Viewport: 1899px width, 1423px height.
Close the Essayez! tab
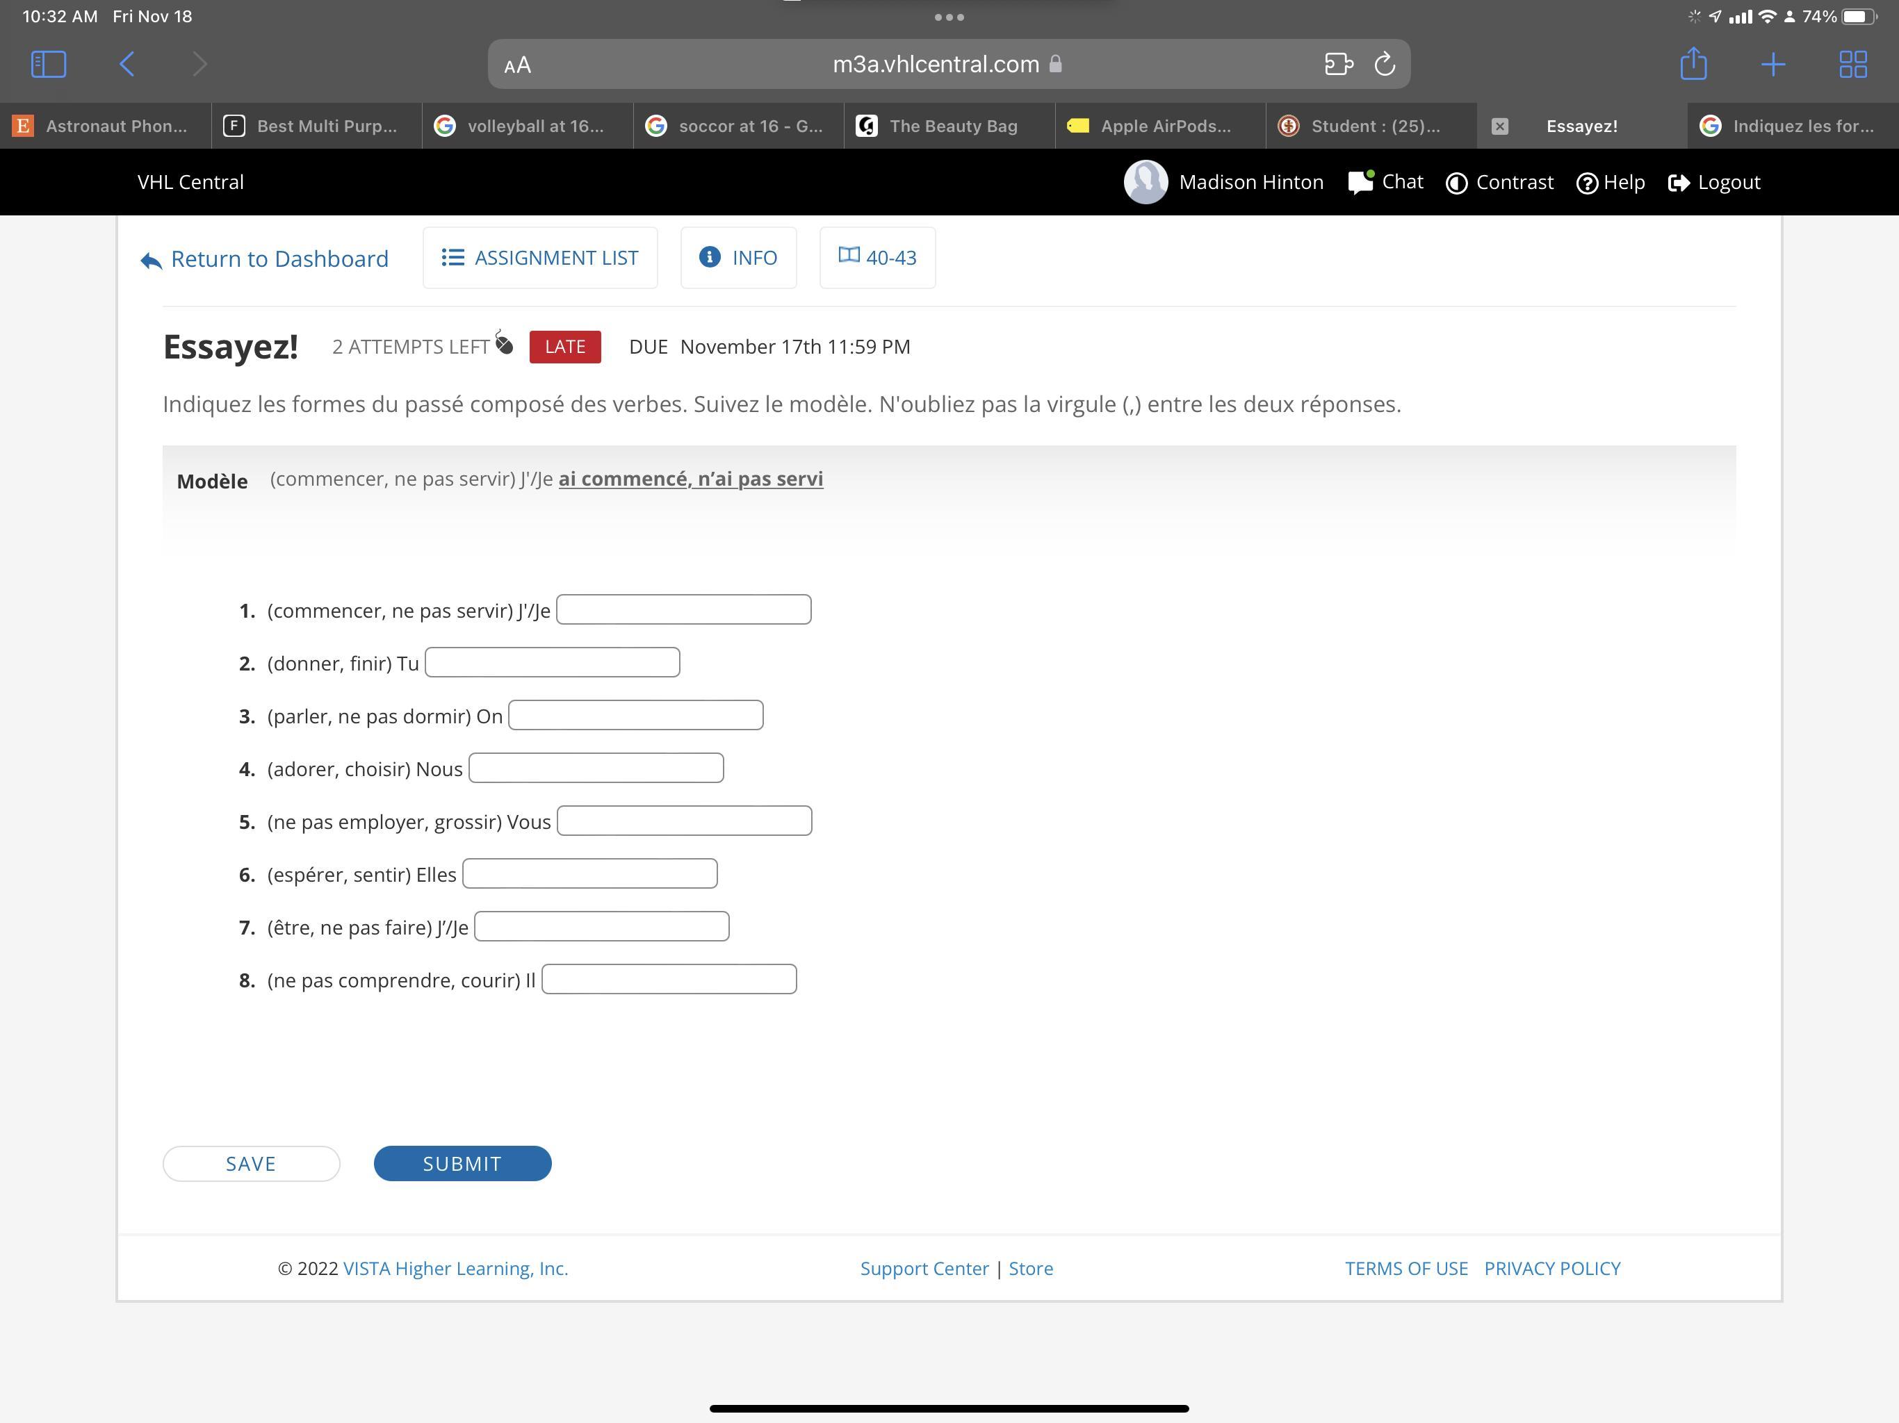(1499, 126)
